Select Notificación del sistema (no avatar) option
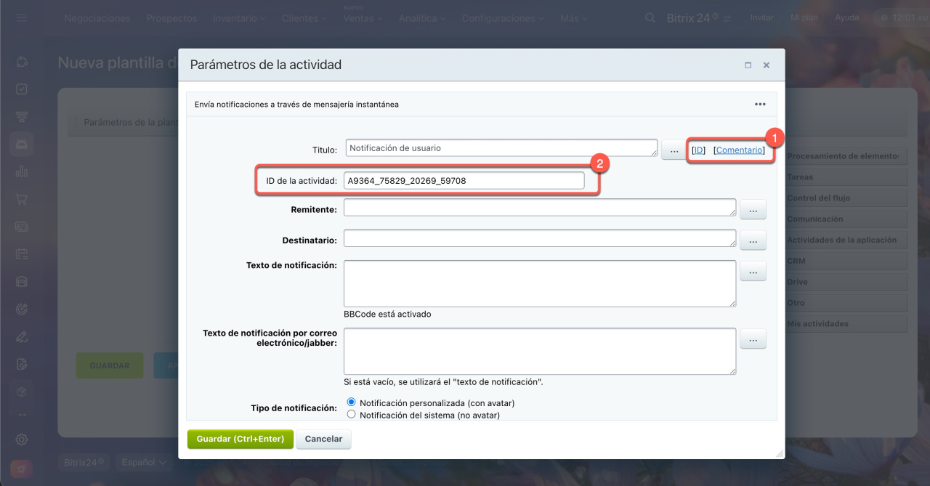The image size is (930, 486). (x=352, y=415)
